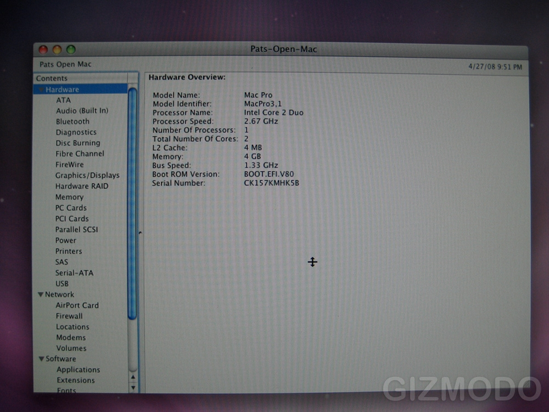The height and width of the screenshot is (412, 549).
Task: Click the sidebar scroll up arrow
Action: pyautogui.click(x=132, y=377)
